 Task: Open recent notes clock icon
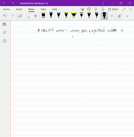pyautogui.click(x=4, y=41)
